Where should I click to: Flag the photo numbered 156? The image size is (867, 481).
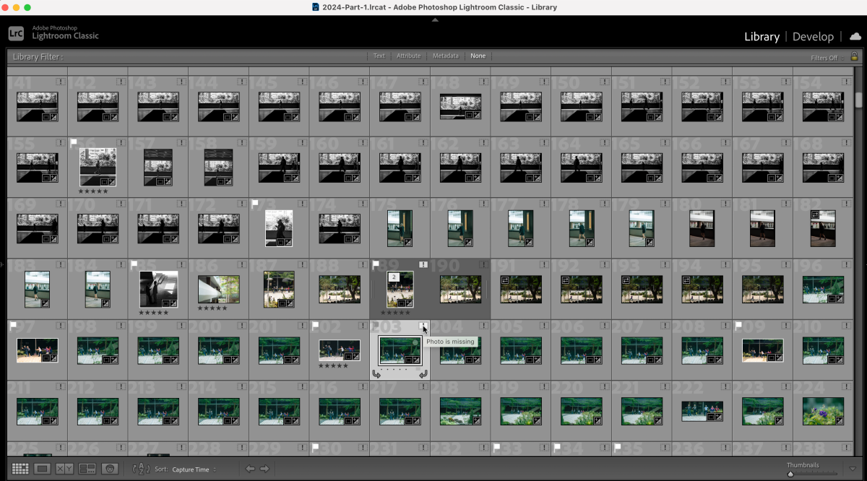pyautogui.click(x=74, y=142)
